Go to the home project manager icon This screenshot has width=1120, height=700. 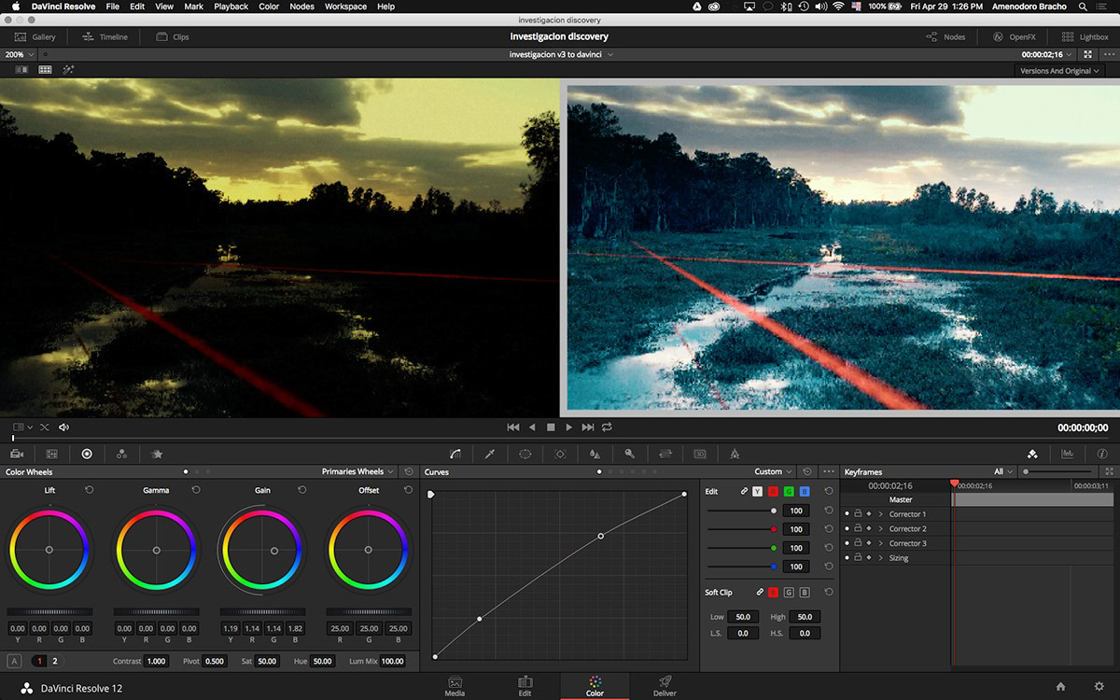pyautogui.click(x=1060, y=687)
